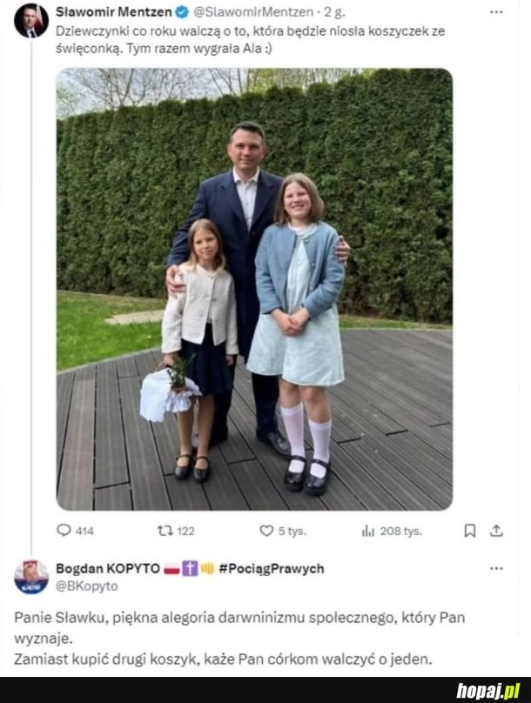The image size is (531, 703).
Task: Open the @SlawomirMentzen handle link
Action: coord(253,12)
